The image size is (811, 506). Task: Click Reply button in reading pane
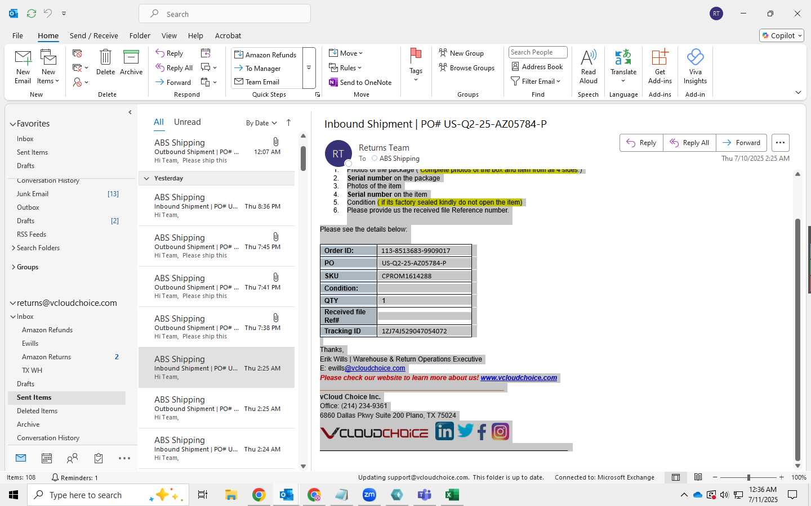pyautogui.click(x=641, y=143)
